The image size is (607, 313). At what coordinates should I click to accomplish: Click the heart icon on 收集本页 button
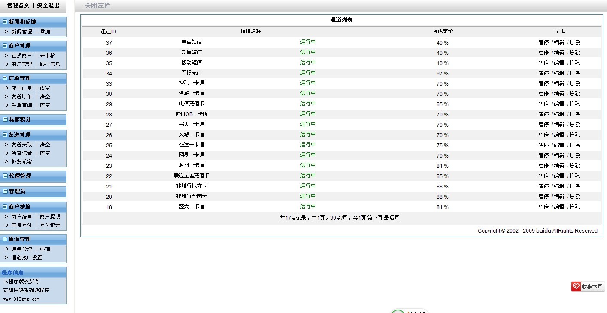click(576, 286)
